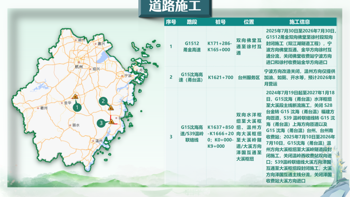Click sequence number 3 in the table
This screenshot has width=350, height=197.
[x=171, y=136]
